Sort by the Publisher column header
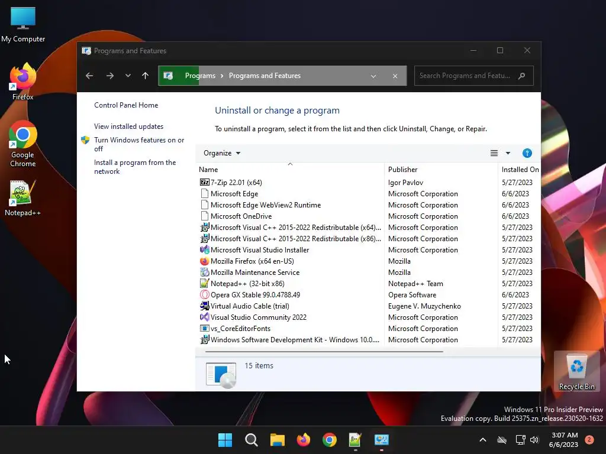This screenshot has width=606, height=454. 441,170
